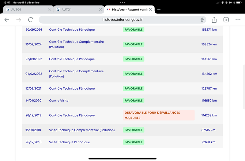Screen dimensions: 245x161
Task: Close the first AUTO1 tab
Action: (x=50, y=10)
